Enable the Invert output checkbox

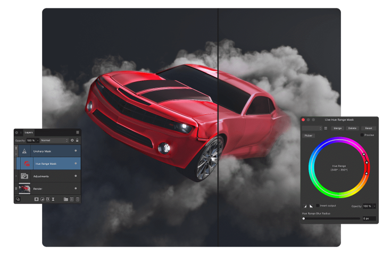click(318, 206)
